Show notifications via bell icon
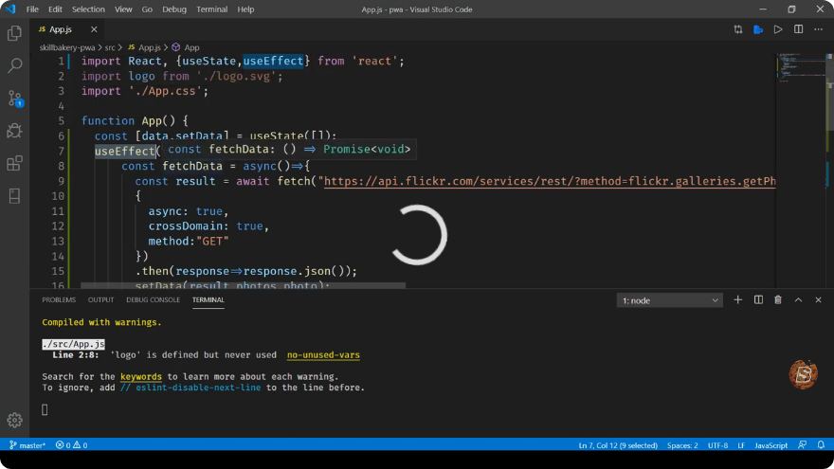 821,445
